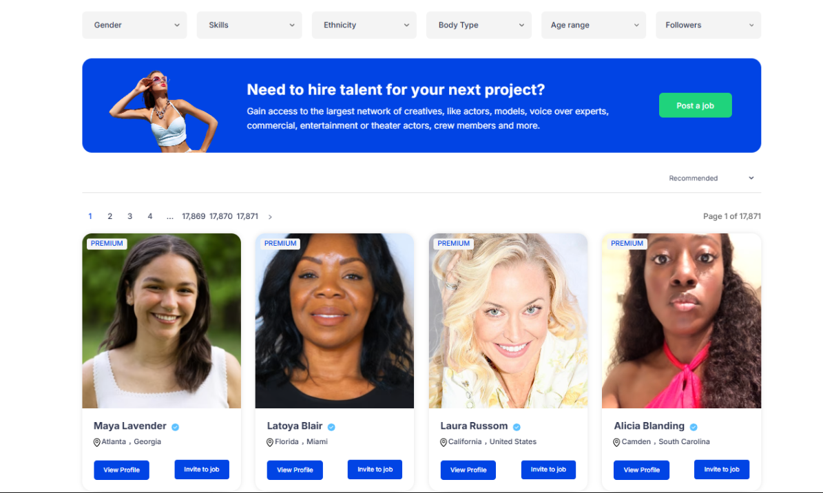This screenshot has width=823, height=493.
Task: View Profile of Maya Lavender
Action: coord(121,470)
